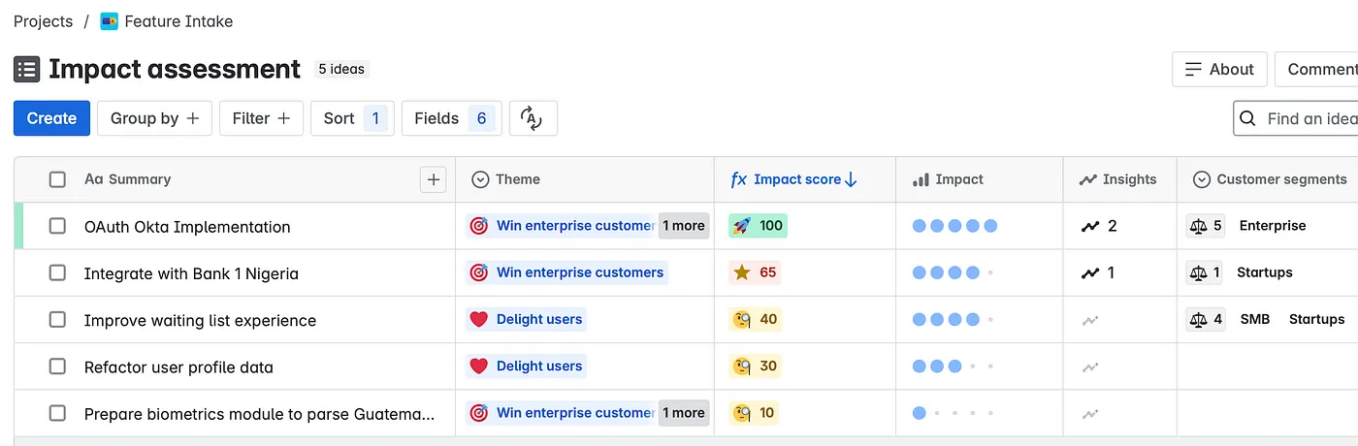This screenshot has width=1358, height=446.
Task: Open the Group by dropdown
Action: 154,118
